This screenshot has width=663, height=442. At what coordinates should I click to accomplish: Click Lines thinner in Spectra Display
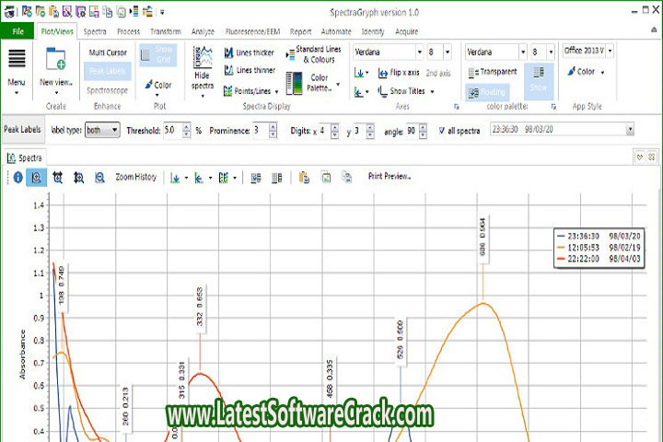(249, 70)
